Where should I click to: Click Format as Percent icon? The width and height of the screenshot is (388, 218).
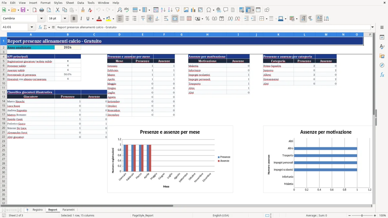click(x=207, y=19)
